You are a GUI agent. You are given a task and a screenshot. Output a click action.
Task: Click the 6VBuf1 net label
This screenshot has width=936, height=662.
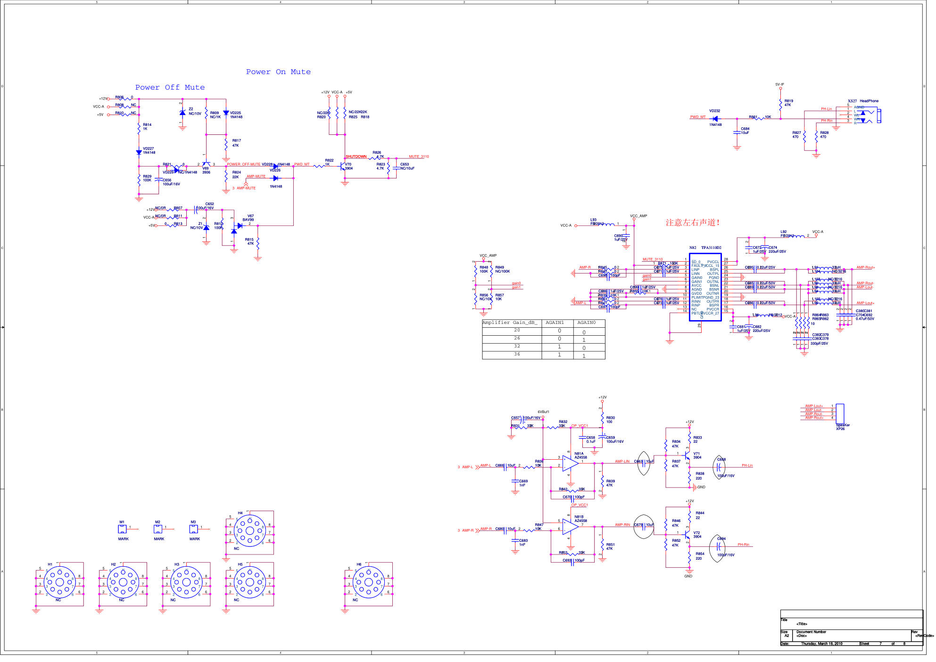tap(543, 412)
